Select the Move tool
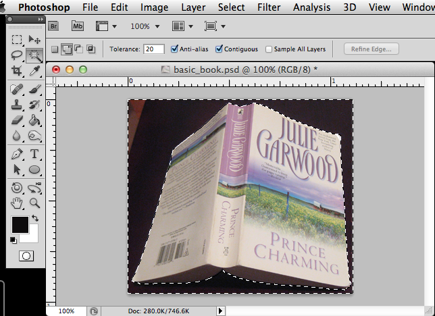Image resolution: width=435 pixels, height=316 pixels. coord(34,40)
